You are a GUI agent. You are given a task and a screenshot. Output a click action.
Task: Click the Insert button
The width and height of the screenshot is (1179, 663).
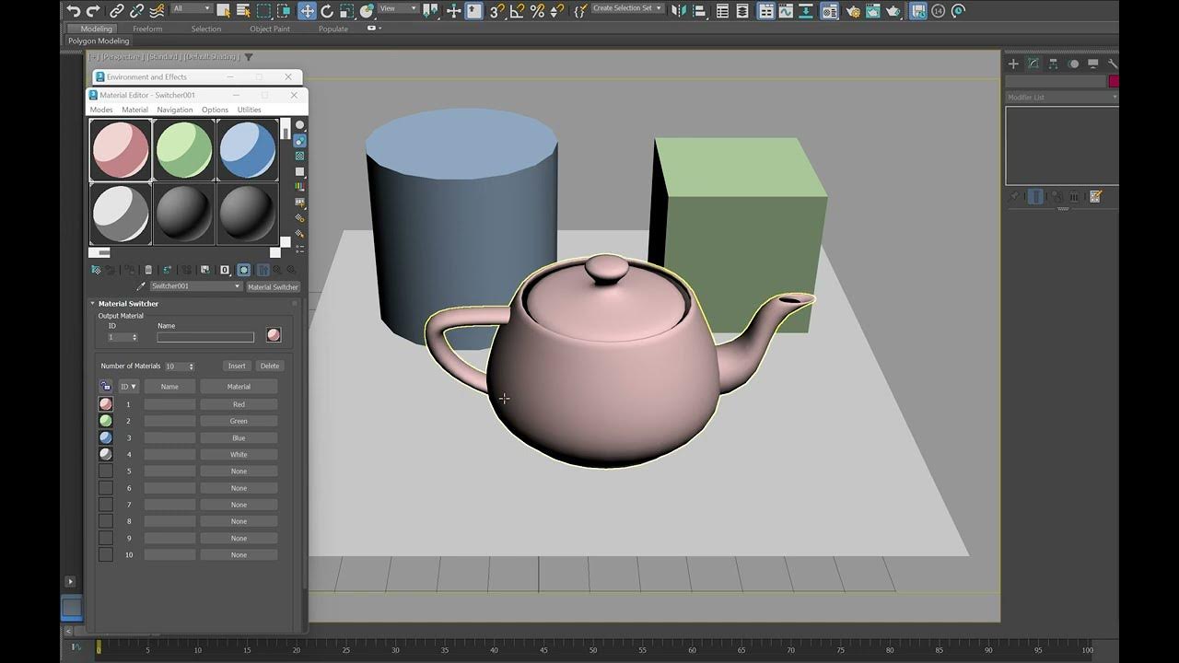point(237,366)
